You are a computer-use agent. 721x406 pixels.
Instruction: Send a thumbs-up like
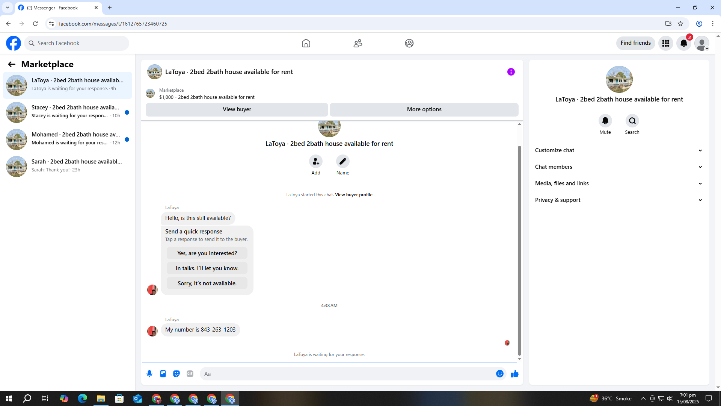pos(514,374)
